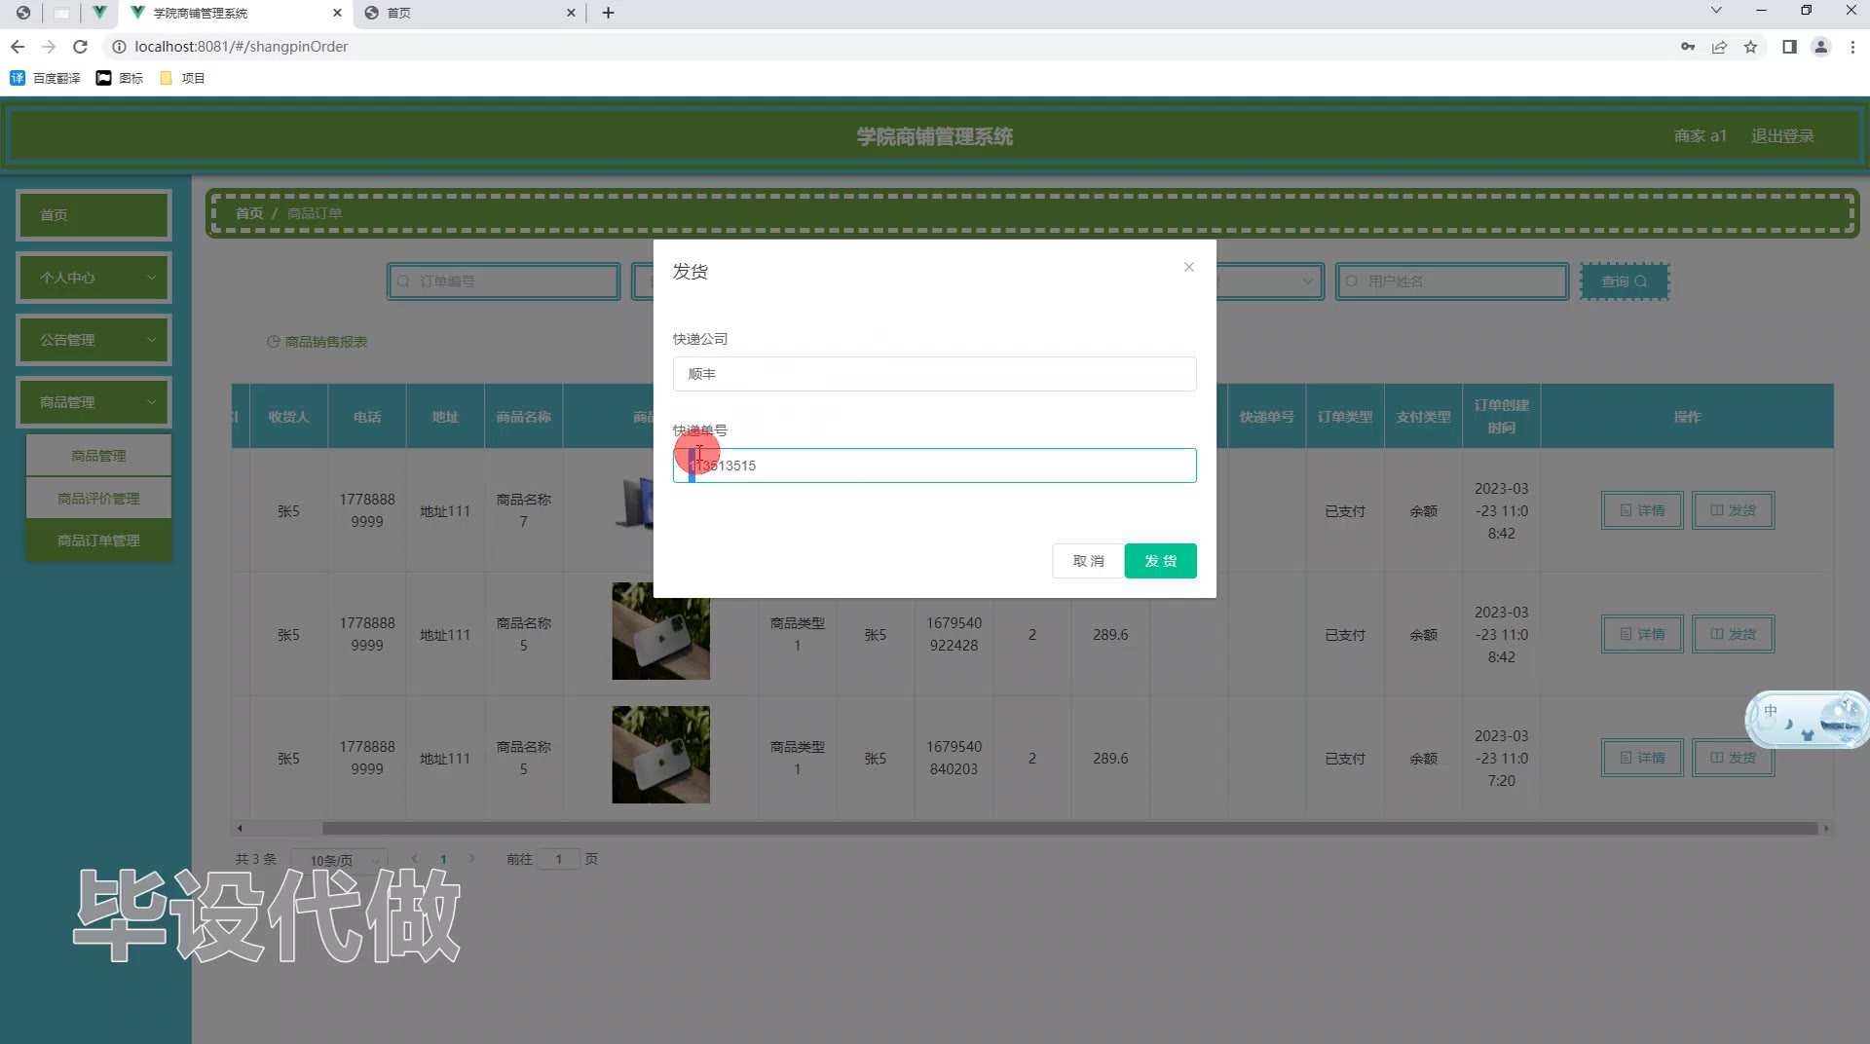Open the 商品销售报表 chart link
Image resolution: width=1870 pixels, height=1044 pixels.
click(x=318, y=342)
